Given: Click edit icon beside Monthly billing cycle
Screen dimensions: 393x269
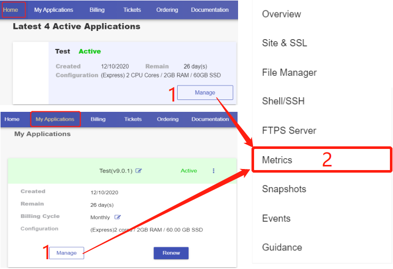Looking at the screenshot, I should click(118, 217).
